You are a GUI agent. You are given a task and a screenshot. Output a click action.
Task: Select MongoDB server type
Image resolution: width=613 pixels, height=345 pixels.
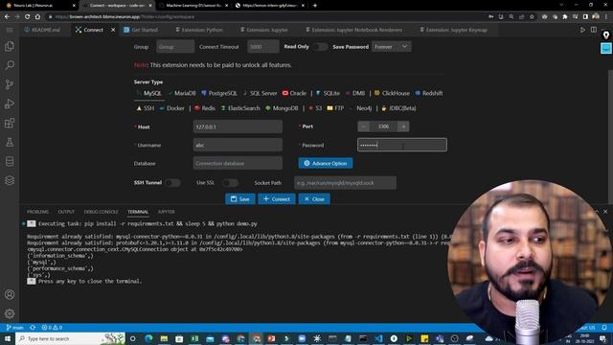click(x=282, y=108)
